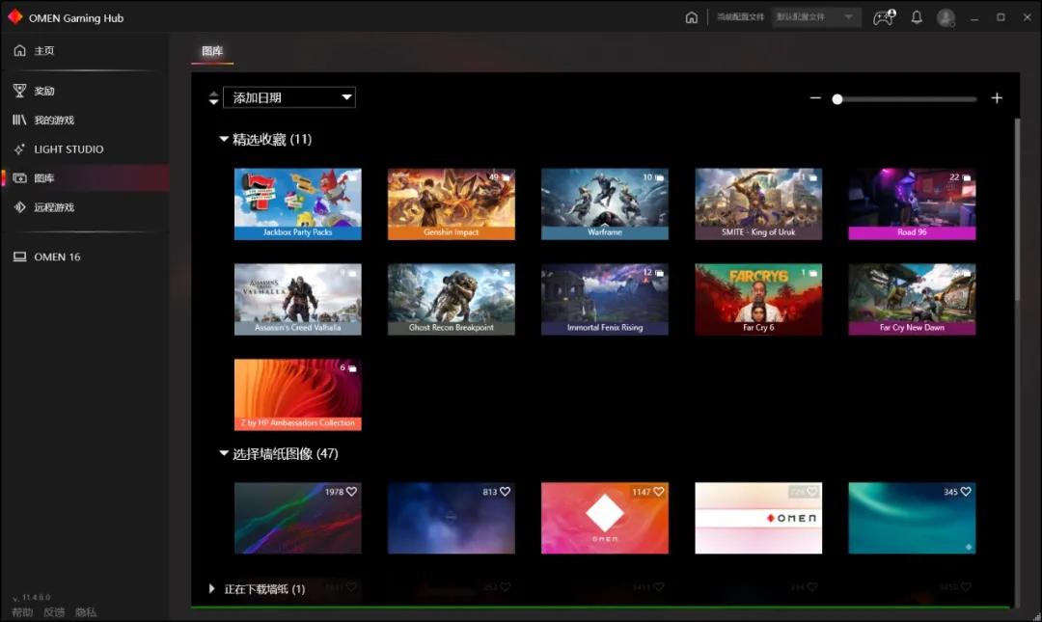The image size is (1042, 622).
Task: Toggle the heart on the 1147-likes OMEN wallpaper
Action: (658, 492)
